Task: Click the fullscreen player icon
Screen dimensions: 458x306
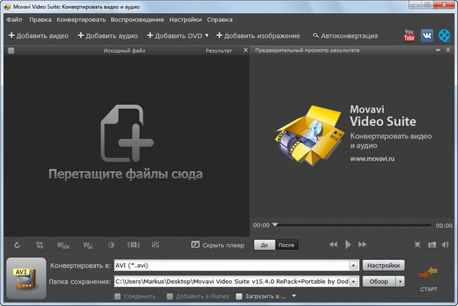Action: click(x=418, y=245)
